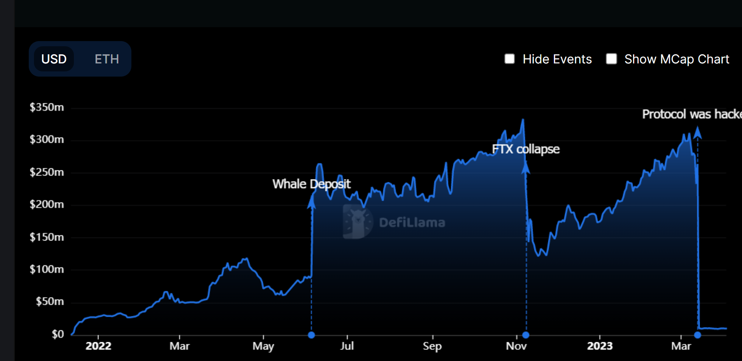Click the Whale Deposit arrowhead icon
Viewport: 742px width, 361px height.
click(x=311, y=202)
